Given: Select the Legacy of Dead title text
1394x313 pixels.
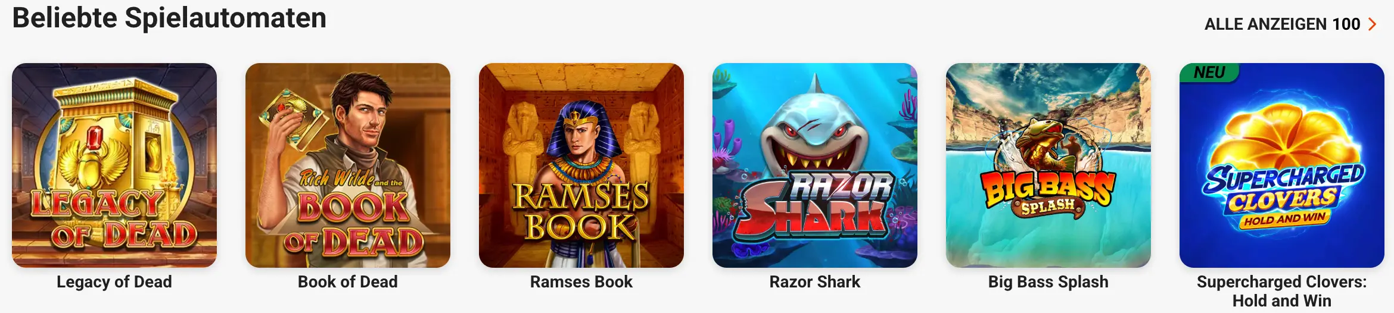Looking at the screenshot, I should [x=114, y=282].
